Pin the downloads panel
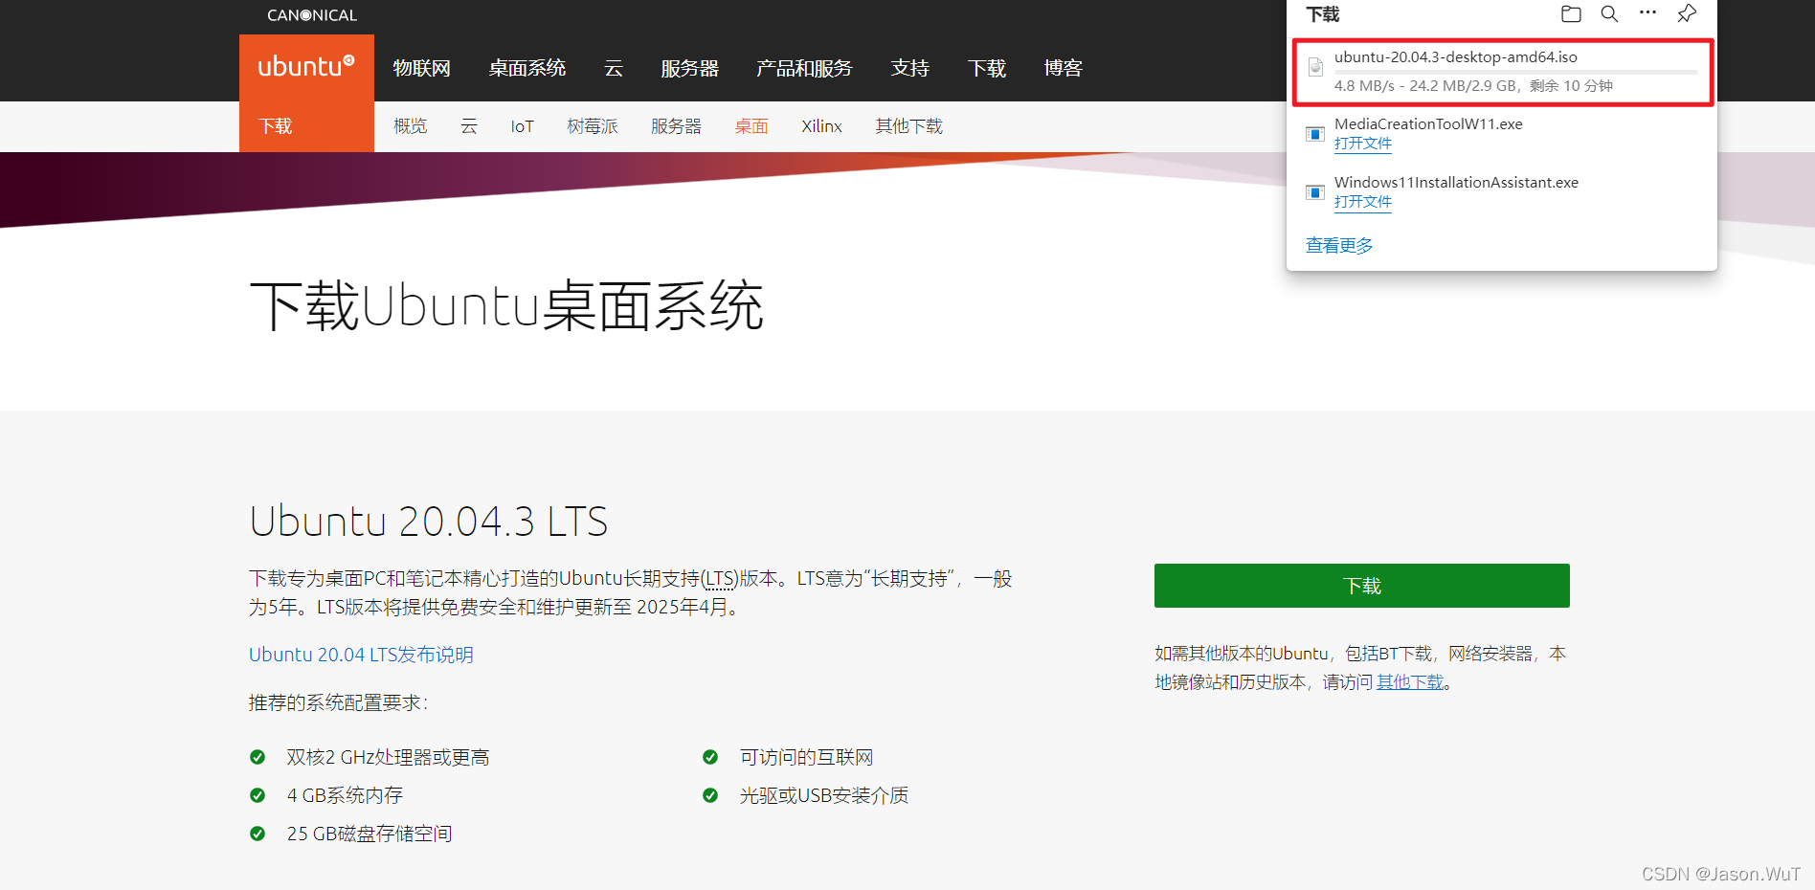This screenshot has width=1815, height=890. click(x=1687, y=14)
